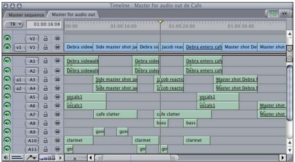Image resolution: width=295 pixels, height=162 pixels.
Task: Lock video track V1
Action: 45,47
